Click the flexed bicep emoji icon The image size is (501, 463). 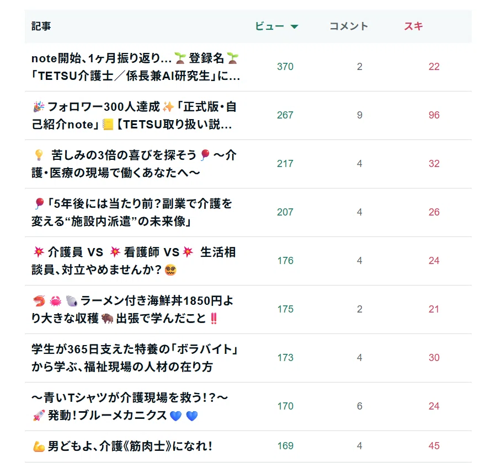click(39, 446)
